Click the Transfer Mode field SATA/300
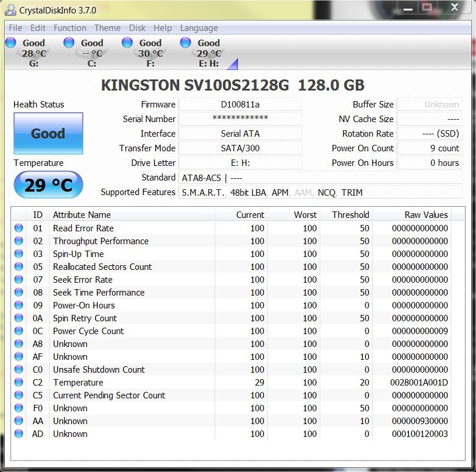This screenshot has width=476, height=472. [x=240, y=148]
